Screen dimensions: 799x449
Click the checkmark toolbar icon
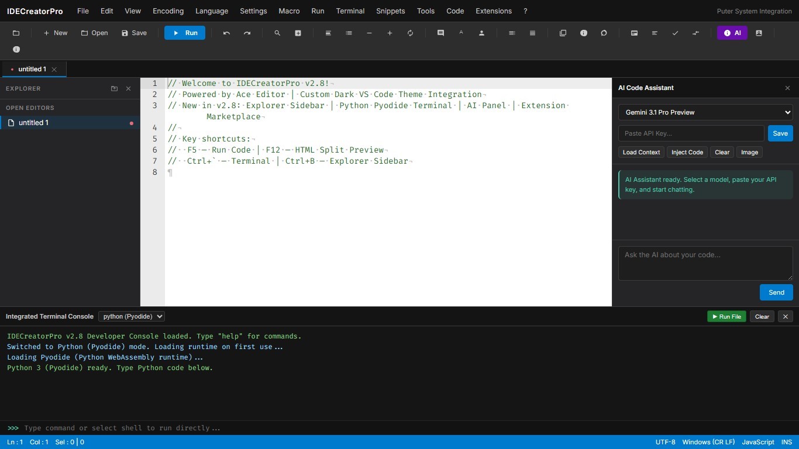coord(675,33)
